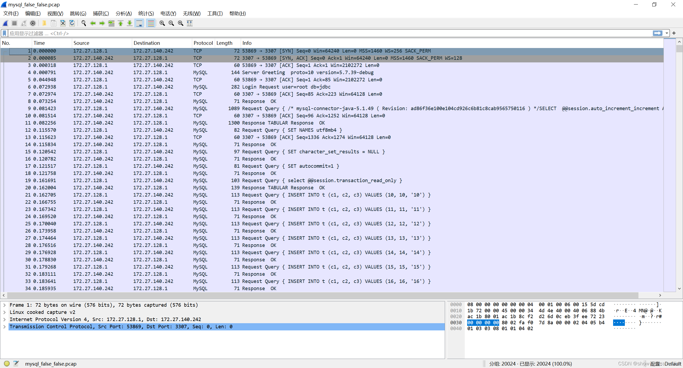
Task: Click the plus add filter button
Action: point(674,33)
